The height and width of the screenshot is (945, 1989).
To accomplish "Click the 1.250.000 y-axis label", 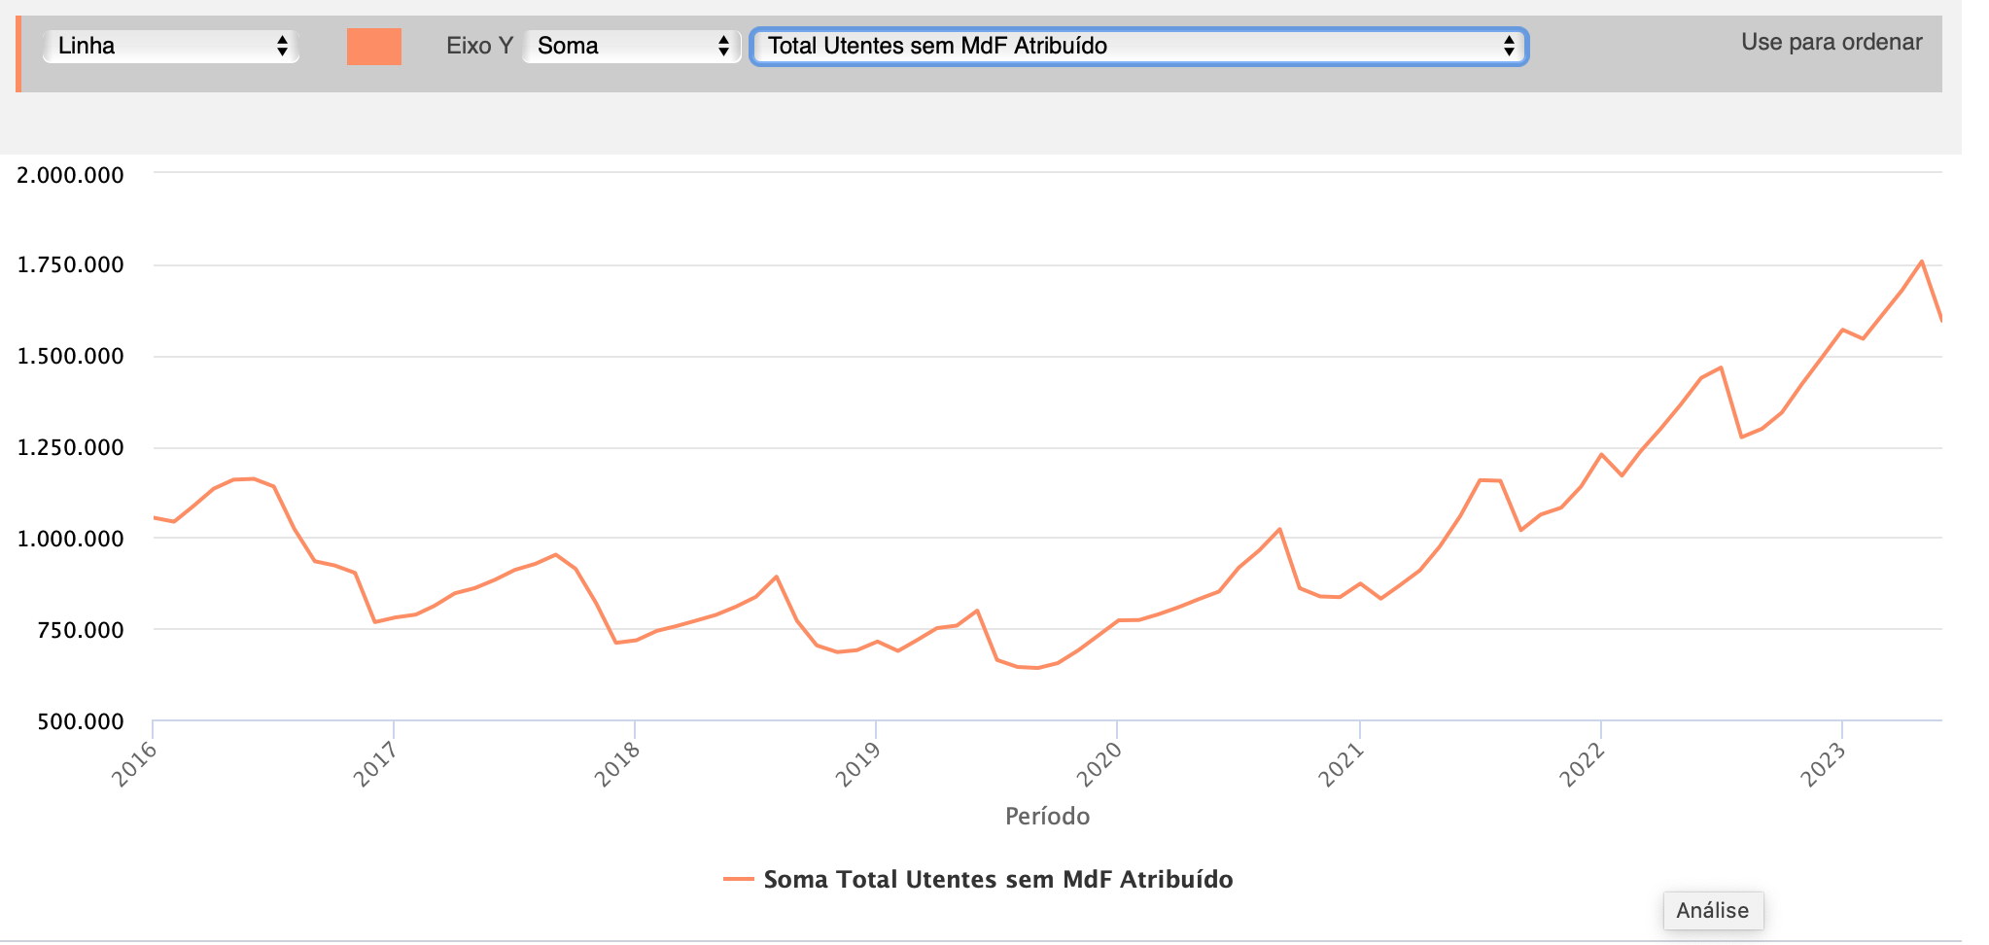I will [x=71, y=447].
